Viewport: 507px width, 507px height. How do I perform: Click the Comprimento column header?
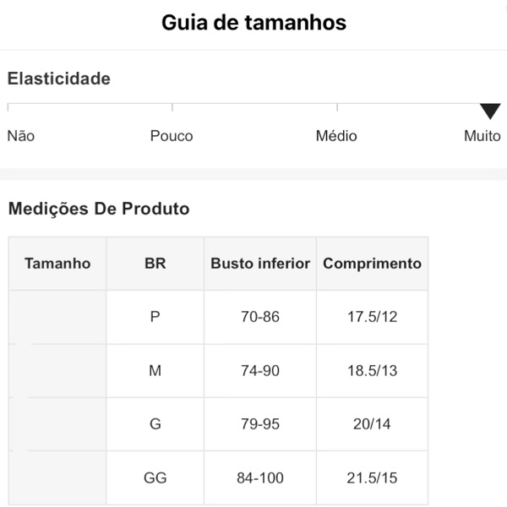(372, 264)
